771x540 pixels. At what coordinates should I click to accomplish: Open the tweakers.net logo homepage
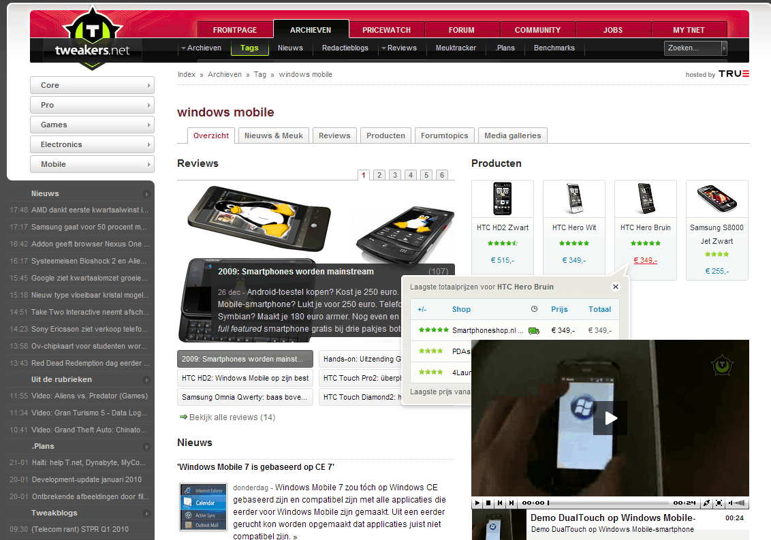tap(92, 39)
